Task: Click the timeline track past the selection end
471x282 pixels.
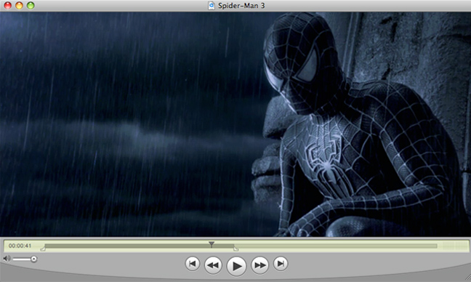Action: click(x=337, y=246)
